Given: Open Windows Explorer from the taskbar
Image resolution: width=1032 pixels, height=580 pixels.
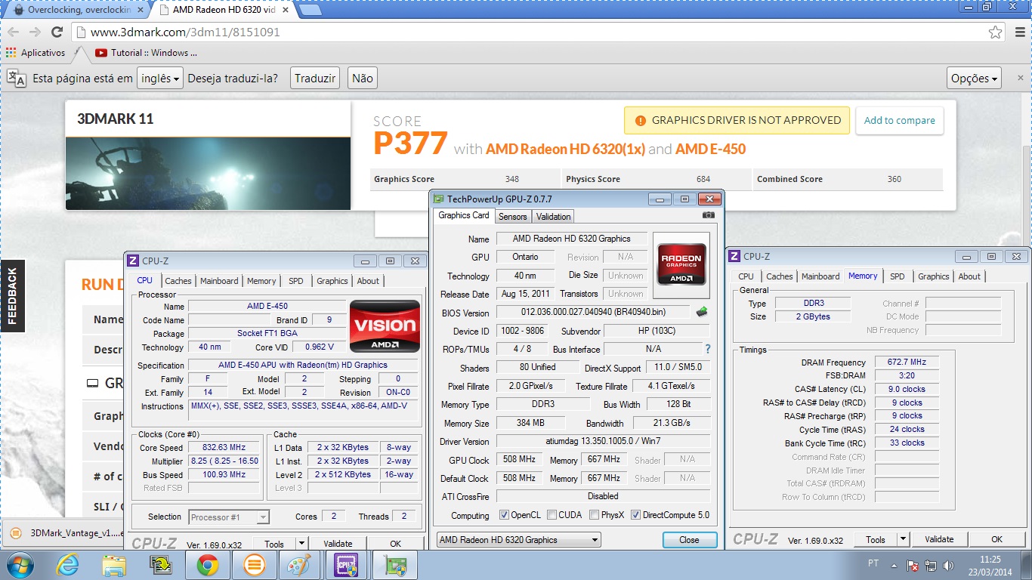Looking at the screenshot, I should (114, 565).
